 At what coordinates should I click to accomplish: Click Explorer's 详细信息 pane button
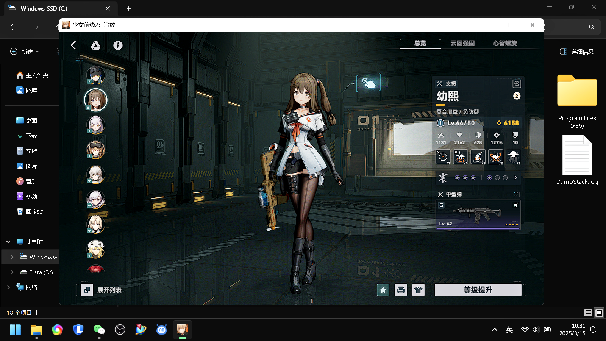577,52
